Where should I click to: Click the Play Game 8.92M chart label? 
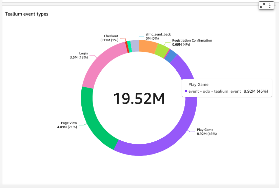coord(206,132)
